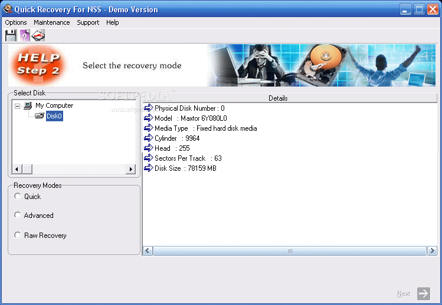The height and width of the screenshot is (305, 442).
Task: Click 'Sectors Per Track : 63' text
Action: (x=188, y=158)
